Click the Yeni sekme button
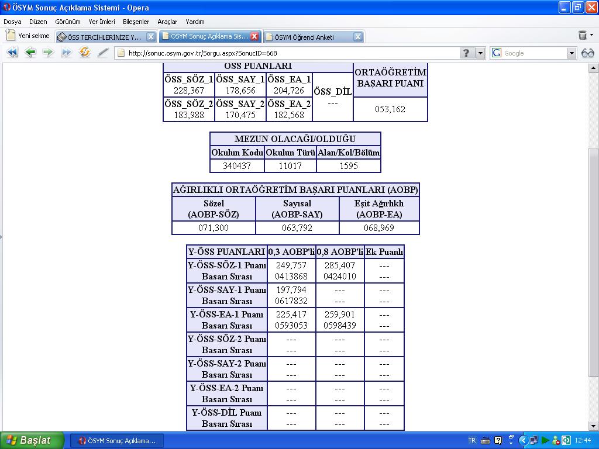This screenshot has width=599, height=449. 28,36
